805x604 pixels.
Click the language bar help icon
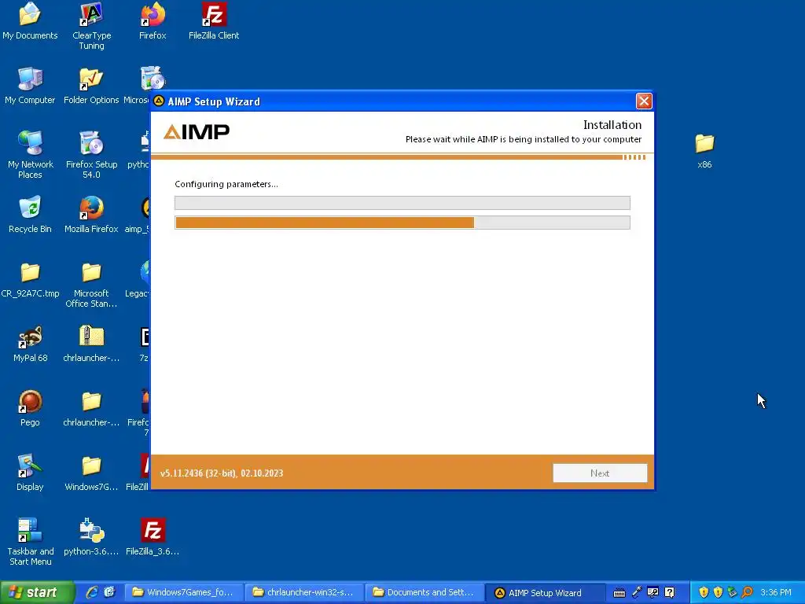(x=670, y=593)
